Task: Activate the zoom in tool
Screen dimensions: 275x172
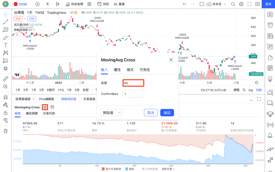Action: click(6, 87)
